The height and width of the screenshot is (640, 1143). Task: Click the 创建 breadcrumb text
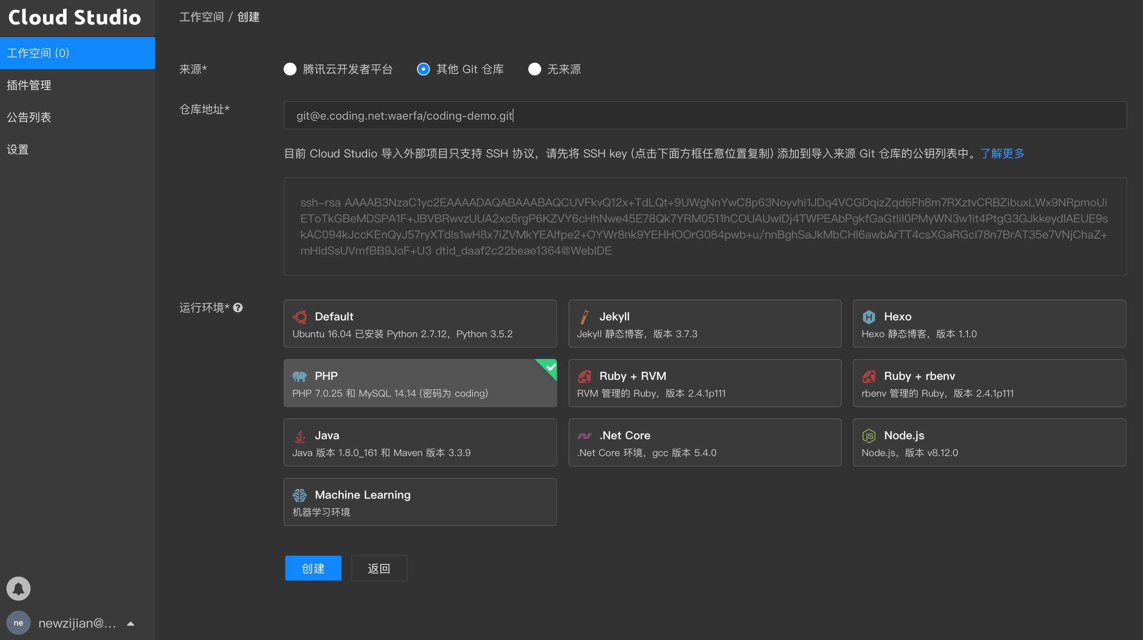coord(248,17)
